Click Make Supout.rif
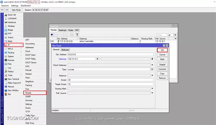Image resolution: width=216 pixels, height=125 pixels. point(14,83)
